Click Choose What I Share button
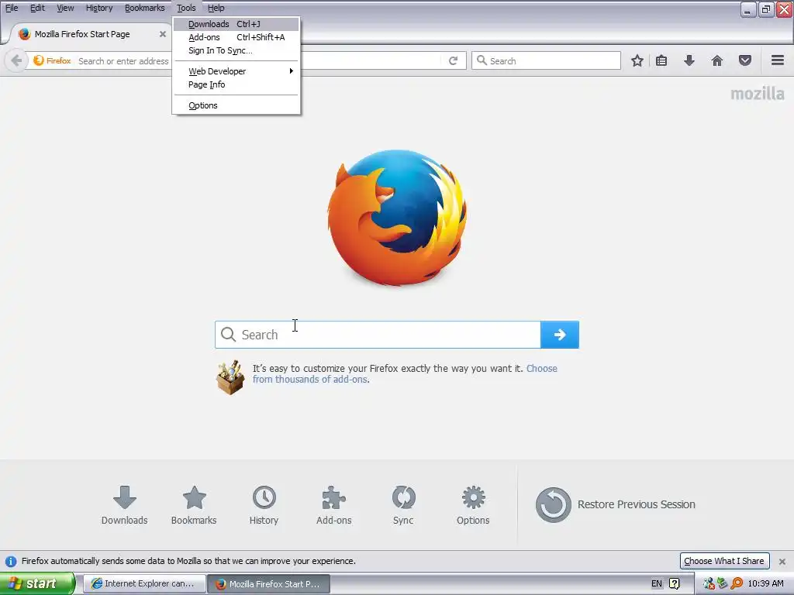 tap(724, 561)
